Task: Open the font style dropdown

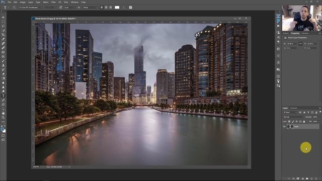Action: click(x=50, y=8)
